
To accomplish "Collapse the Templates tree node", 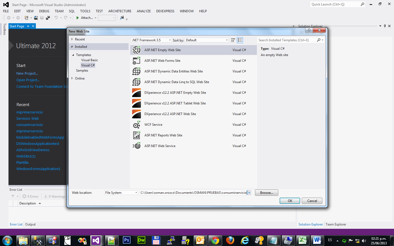I will (x=73, y=55).
